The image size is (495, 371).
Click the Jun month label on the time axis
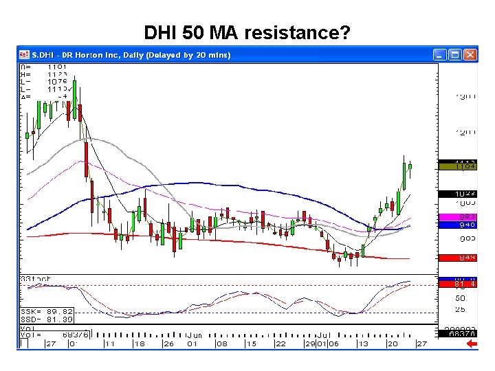coord(194,335)
